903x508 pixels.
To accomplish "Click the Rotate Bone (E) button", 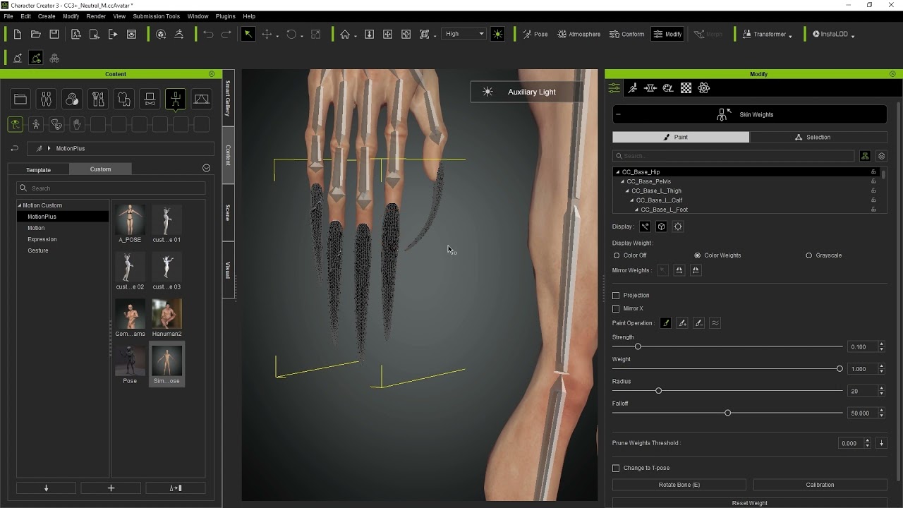I will pos(679,485).
